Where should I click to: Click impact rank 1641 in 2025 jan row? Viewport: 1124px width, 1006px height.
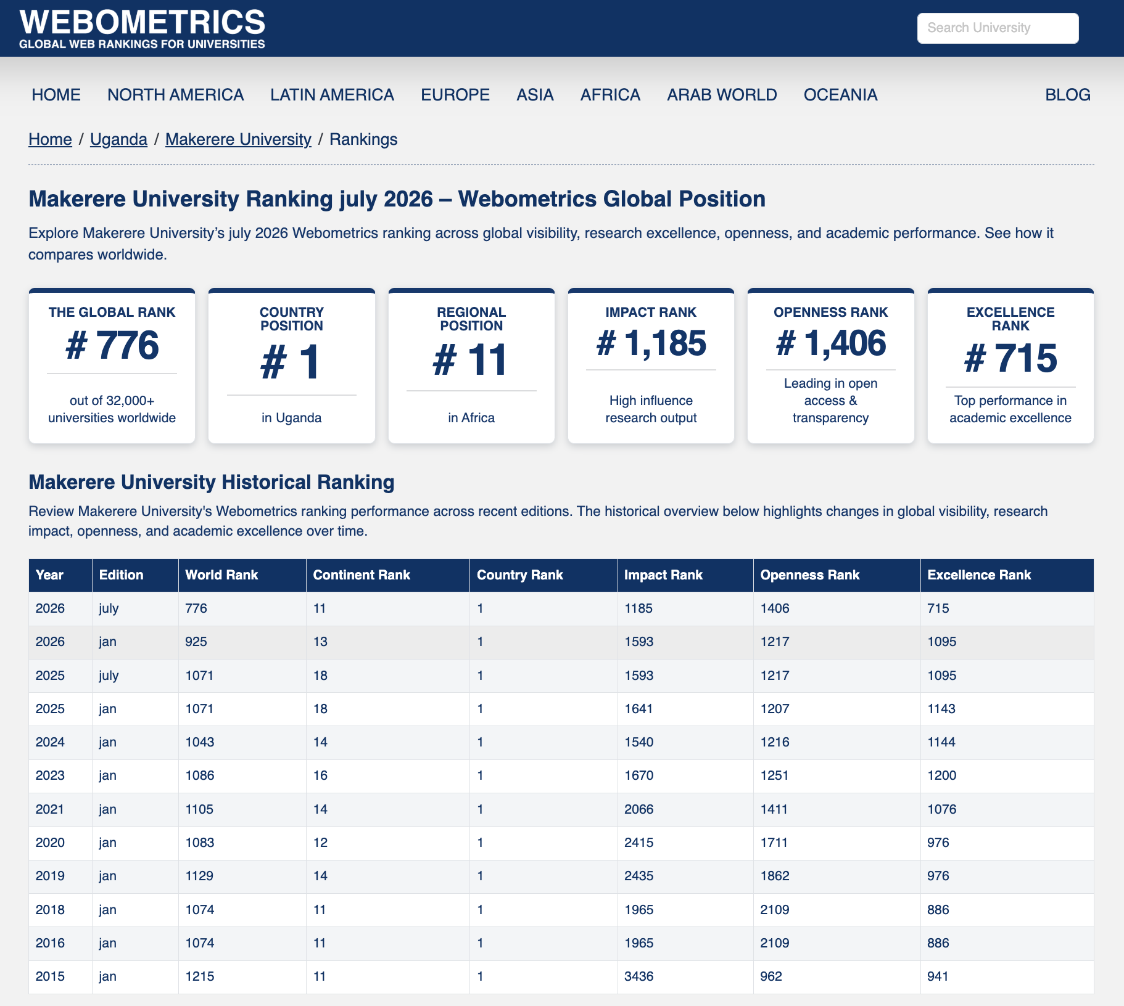[x=685, y=709]
